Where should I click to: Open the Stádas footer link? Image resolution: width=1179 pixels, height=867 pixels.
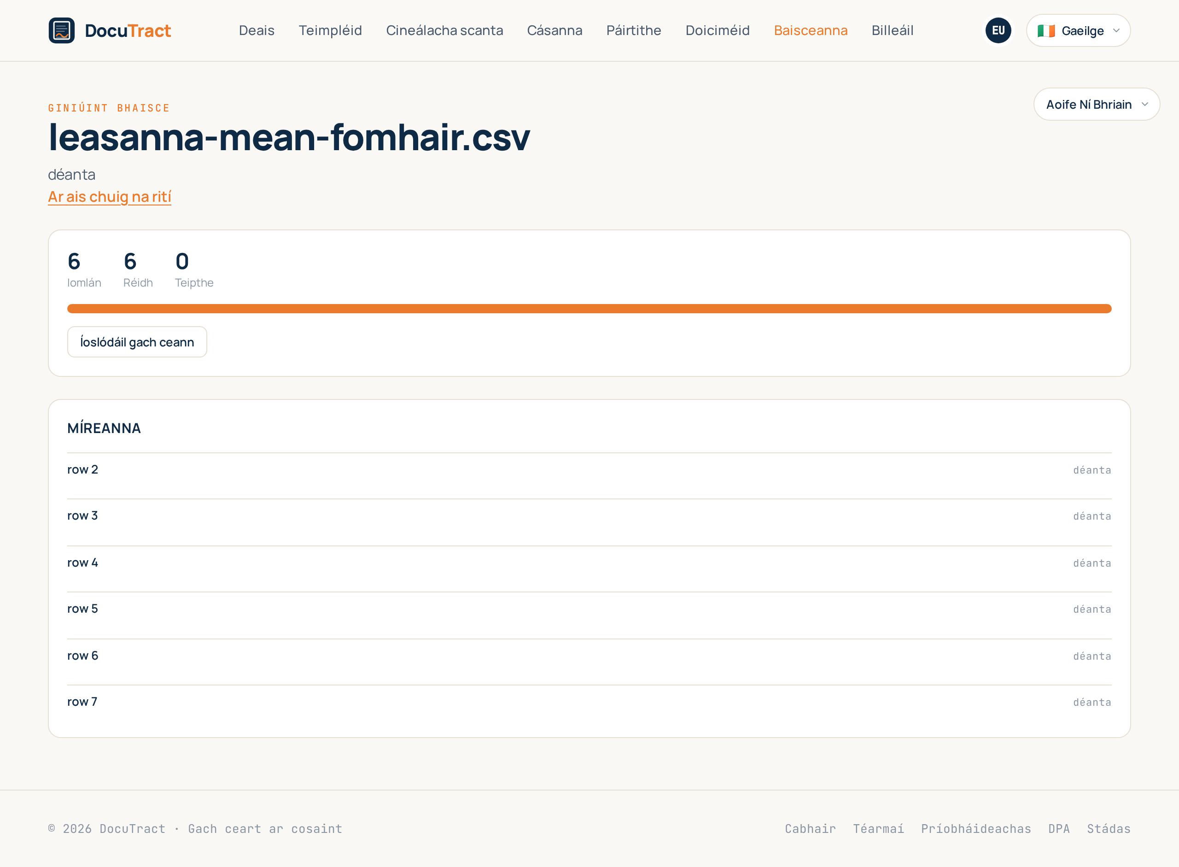pyautogui.click(x=1109, y=829)
